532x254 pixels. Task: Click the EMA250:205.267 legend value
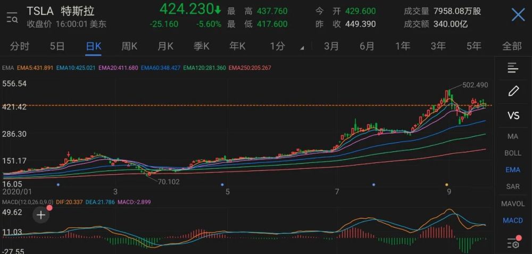250,68
